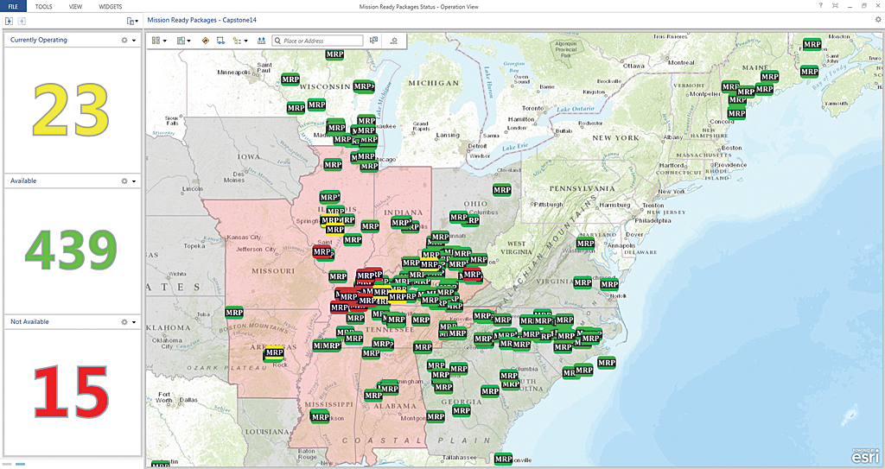Viewport: 885px width, 469px height.
Task: Select the MRP marker near Minneapolis
Action: coord(290,80)
